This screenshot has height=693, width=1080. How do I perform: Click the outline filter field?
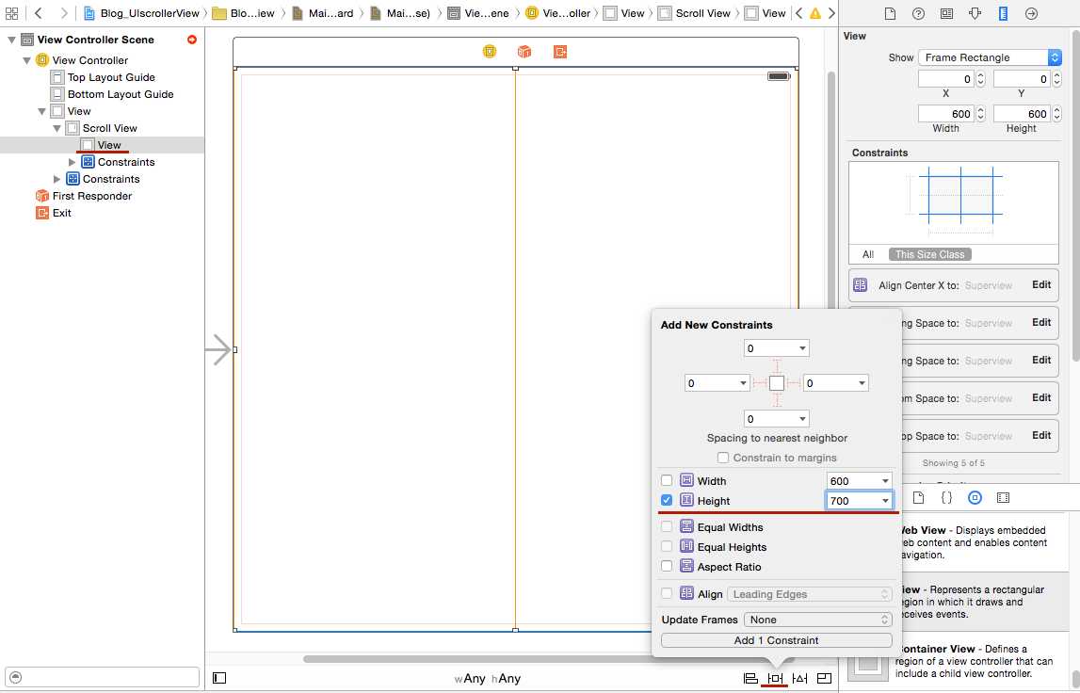[102, 677]
